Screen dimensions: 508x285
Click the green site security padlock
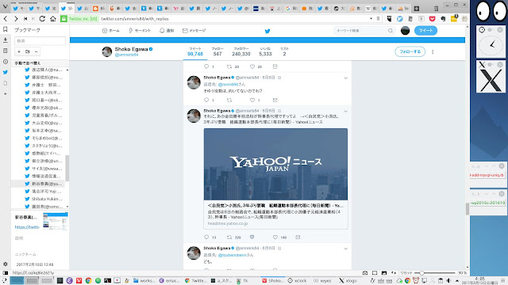(63, 19)
